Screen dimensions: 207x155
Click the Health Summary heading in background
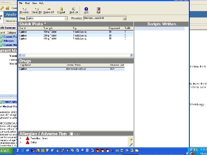(8, 28)
